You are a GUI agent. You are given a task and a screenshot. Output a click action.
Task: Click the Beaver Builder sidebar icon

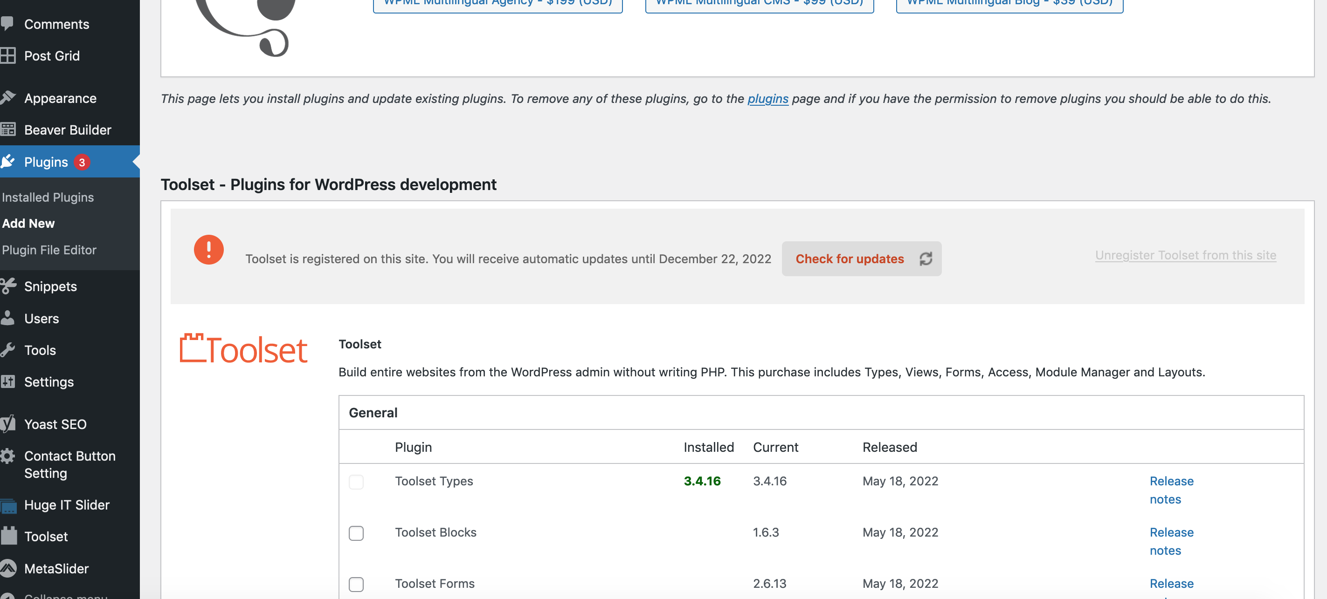coord(8,129)
